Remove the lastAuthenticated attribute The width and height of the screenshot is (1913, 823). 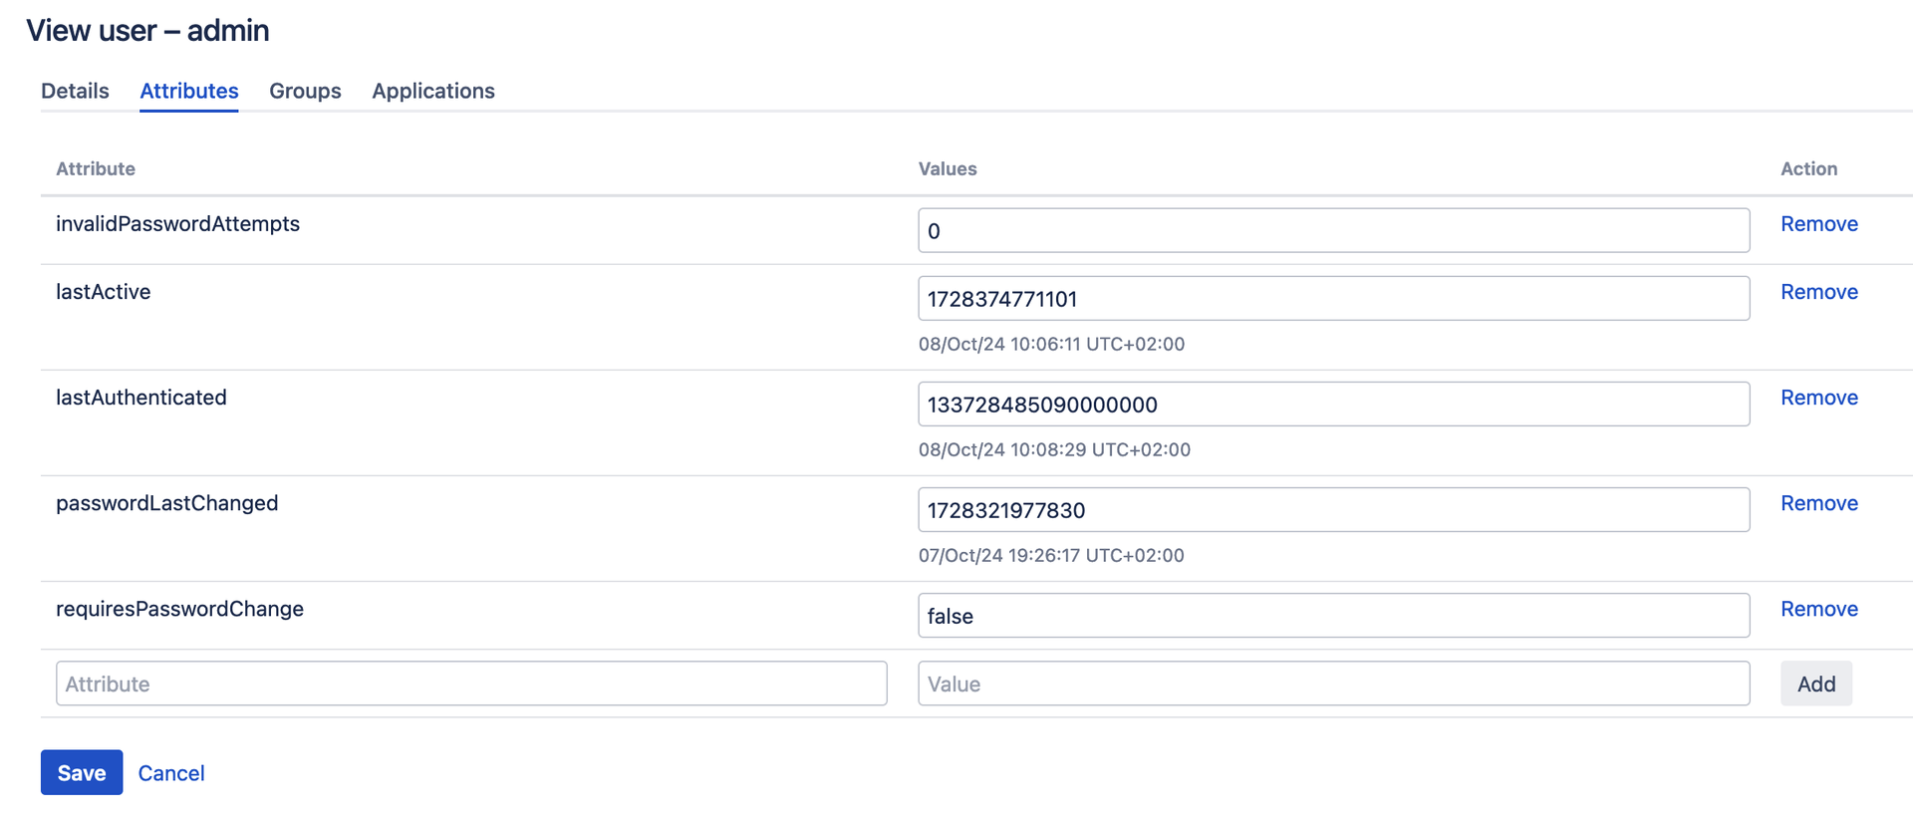tap(1819, 398)
